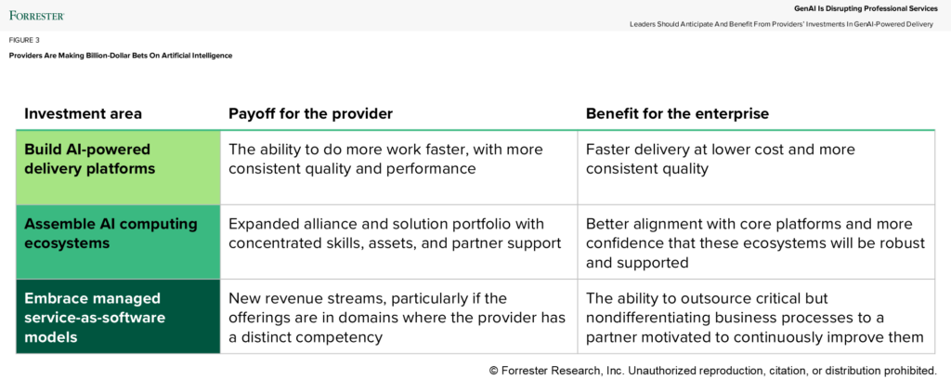The height and width of the screenshot is (379, 951).
Task: Click the 'GenAI Is Disrupting Professional Services' title
Action: tap(866, 8)
